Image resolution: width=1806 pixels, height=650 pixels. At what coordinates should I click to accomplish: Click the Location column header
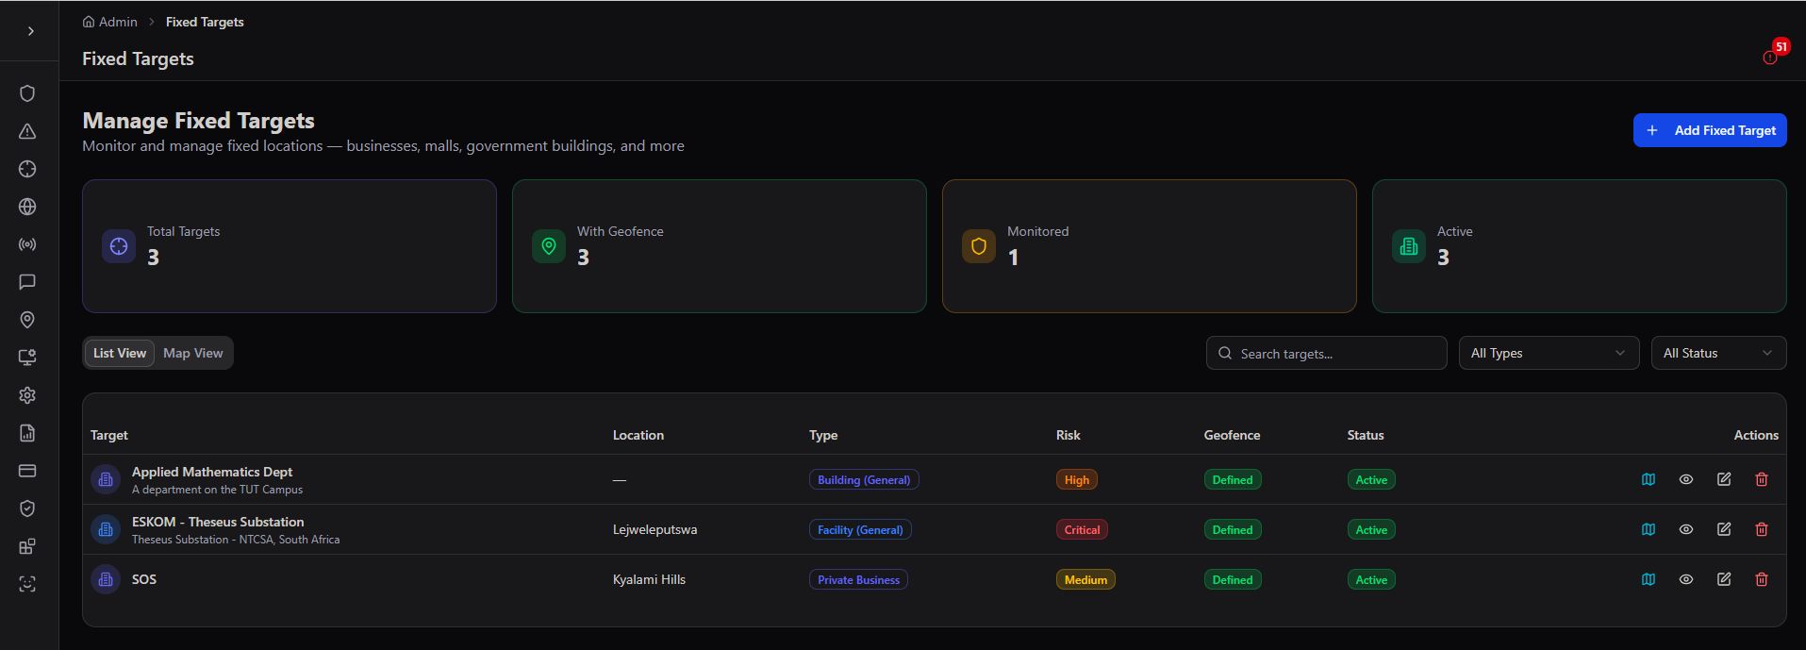[x=638, y=435]
